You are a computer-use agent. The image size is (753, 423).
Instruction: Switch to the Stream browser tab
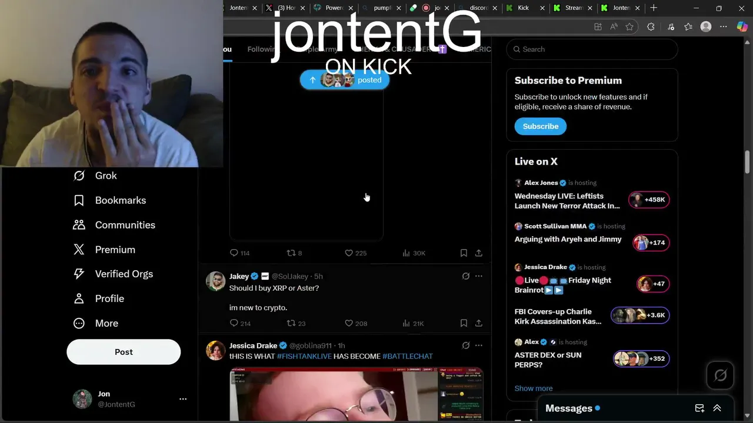click(x=572, y=8)
